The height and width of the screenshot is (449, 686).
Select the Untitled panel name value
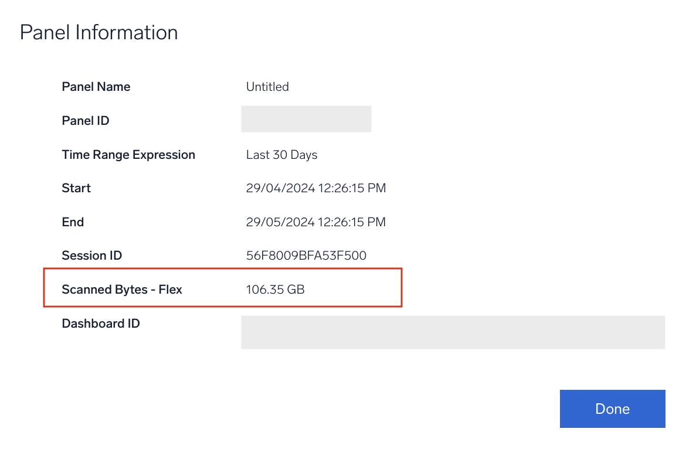(x=267, y=86)
